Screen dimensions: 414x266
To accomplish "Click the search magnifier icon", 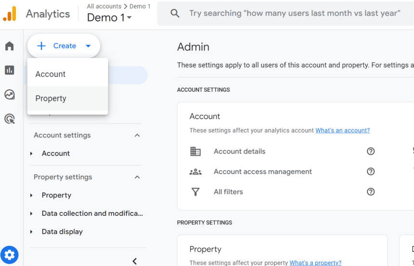I will click(175, 13).
